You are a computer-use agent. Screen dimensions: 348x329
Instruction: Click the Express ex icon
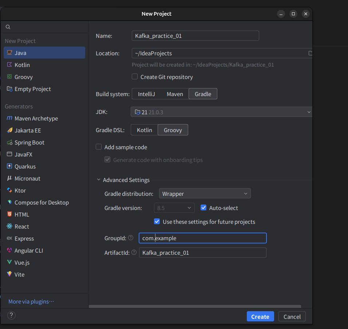point(9,238)
